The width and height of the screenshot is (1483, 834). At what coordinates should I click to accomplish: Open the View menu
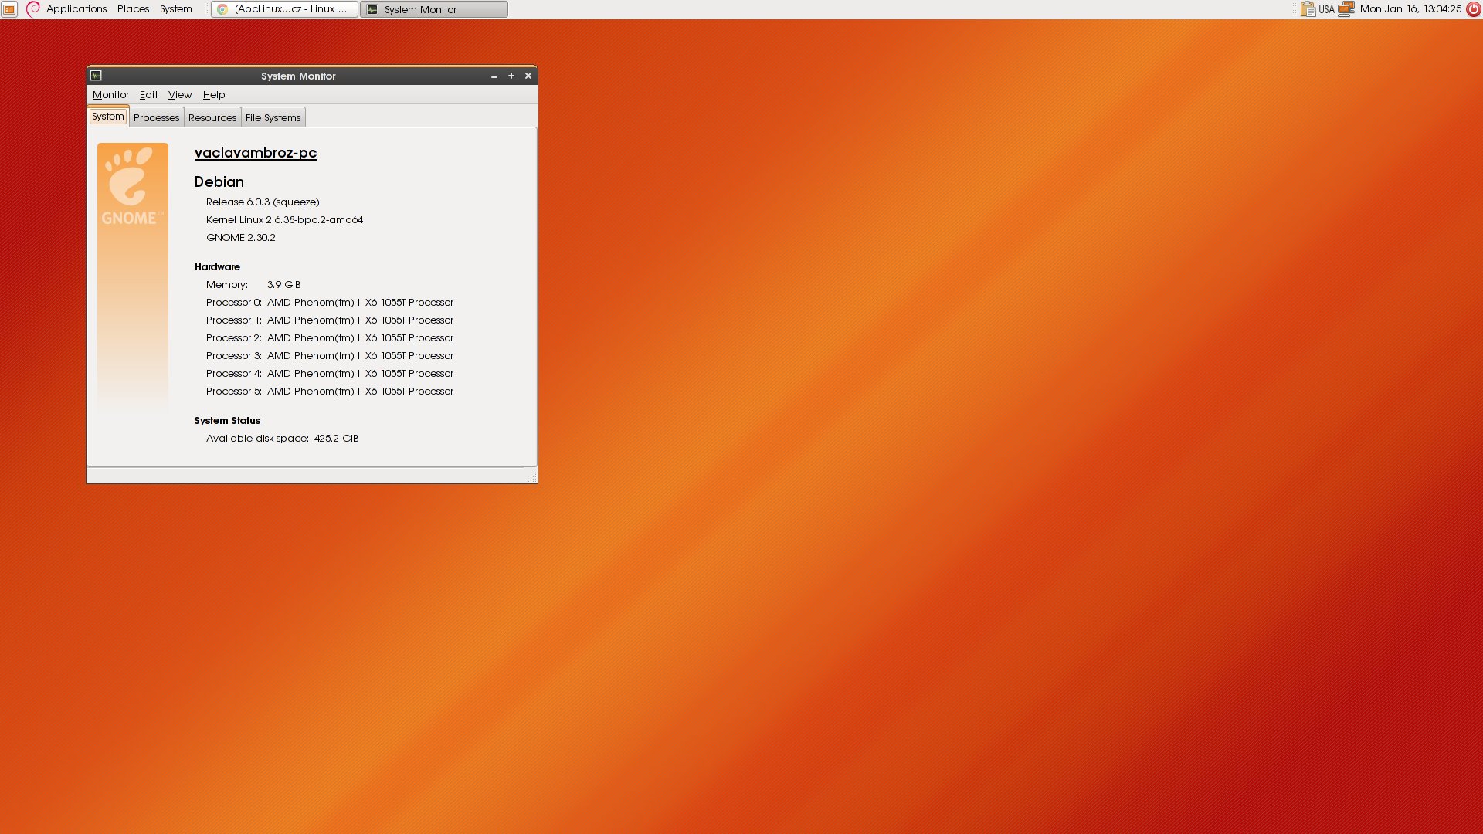pyautogui.click(x=180, y=95)
